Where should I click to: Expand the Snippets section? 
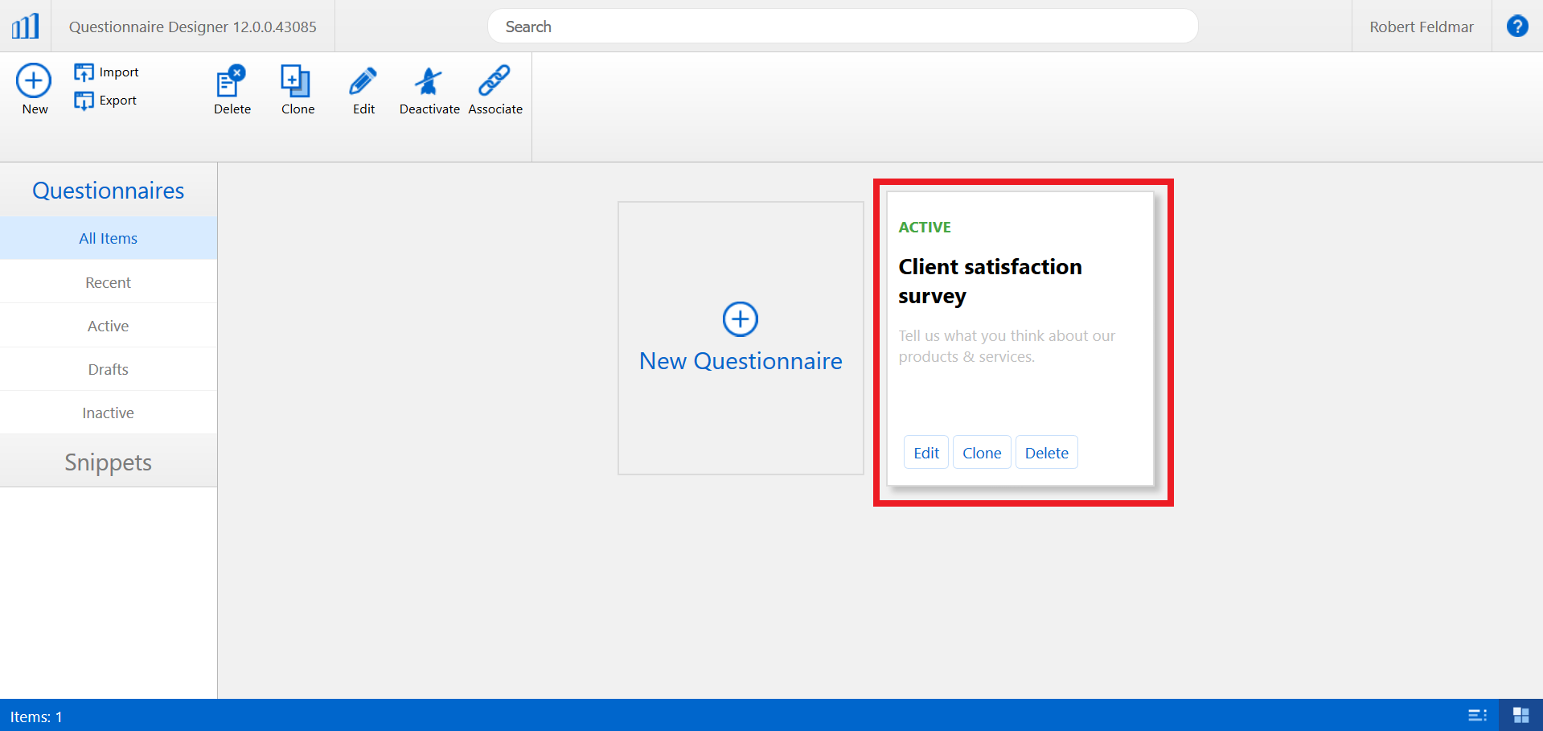(108, 462)
